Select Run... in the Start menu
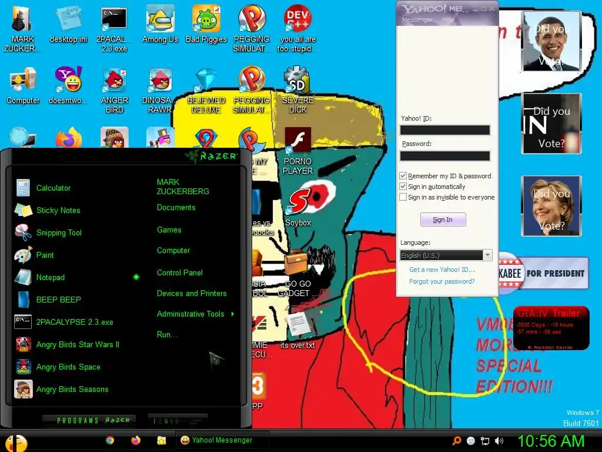This screenshot has height=452, width=602. 167,334
